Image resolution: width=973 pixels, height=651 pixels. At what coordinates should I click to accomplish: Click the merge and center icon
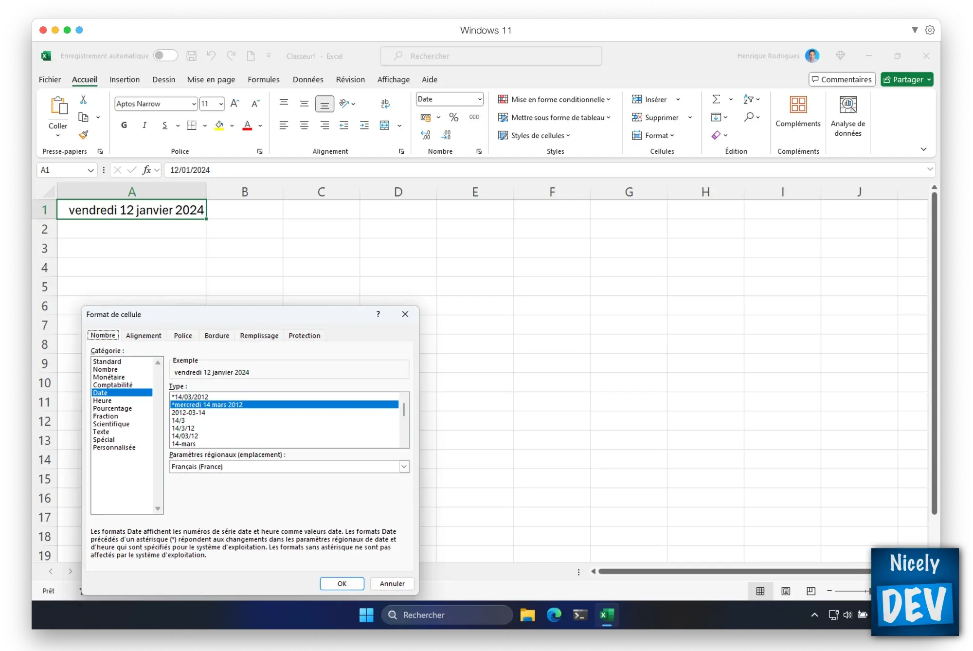click(x=385, y=126)
